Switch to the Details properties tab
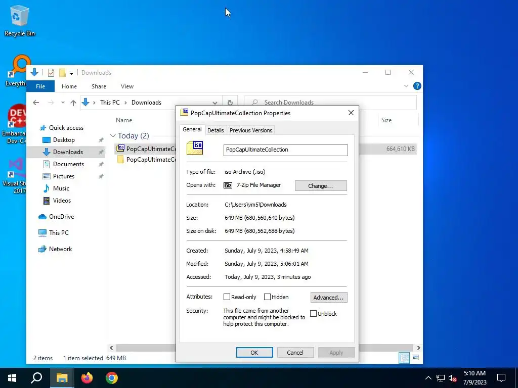This screenshot has width=518, height=388. (x=215, y=130)
